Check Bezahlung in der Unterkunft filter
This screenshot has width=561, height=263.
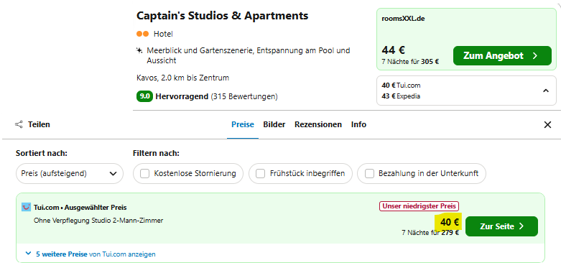[369, 174]
